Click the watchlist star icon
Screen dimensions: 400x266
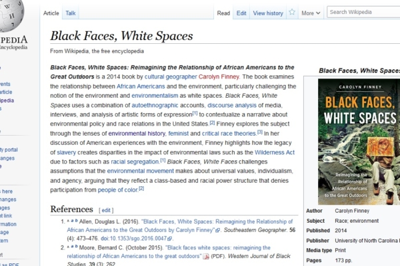point(292,13)
